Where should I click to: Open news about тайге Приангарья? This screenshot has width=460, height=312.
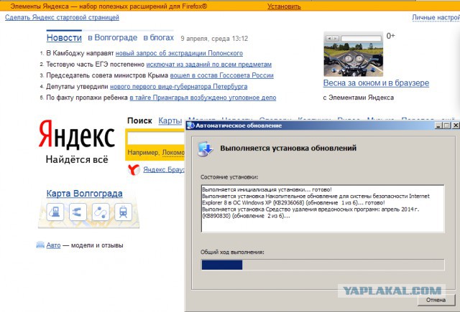[203, 98]
